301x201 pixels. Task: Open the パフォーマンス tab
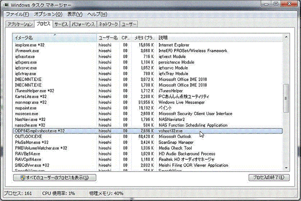pos(83,24)
